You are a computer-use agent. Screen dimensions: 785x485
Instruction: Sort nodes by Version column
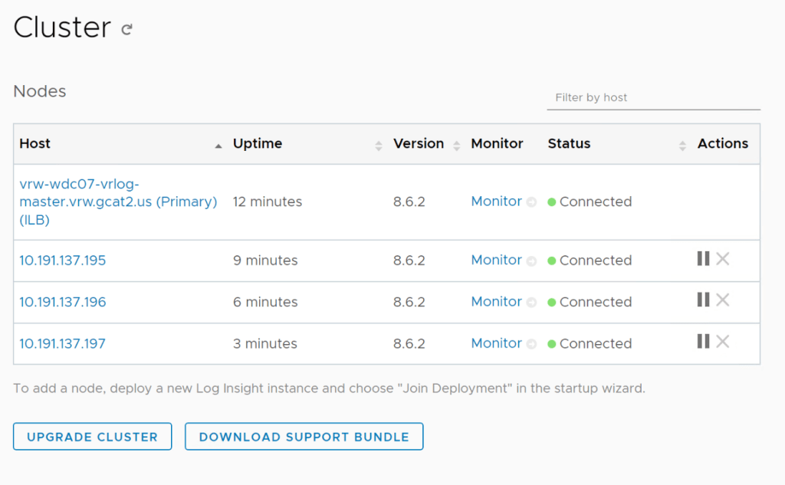tap(457, 145)
